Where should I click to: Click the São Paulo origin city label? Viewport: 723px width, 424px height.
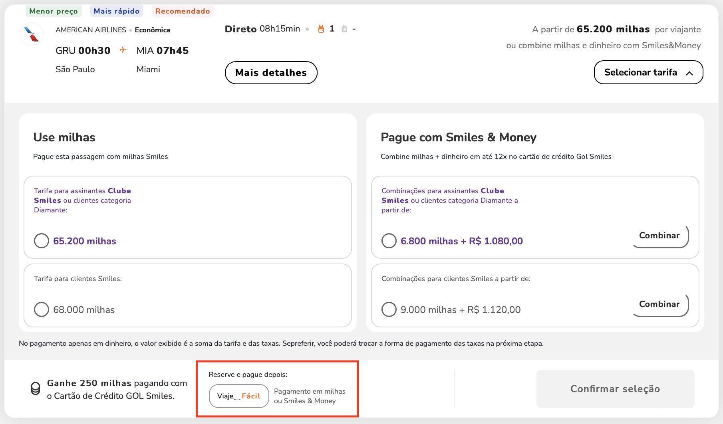tap(75, 69)
